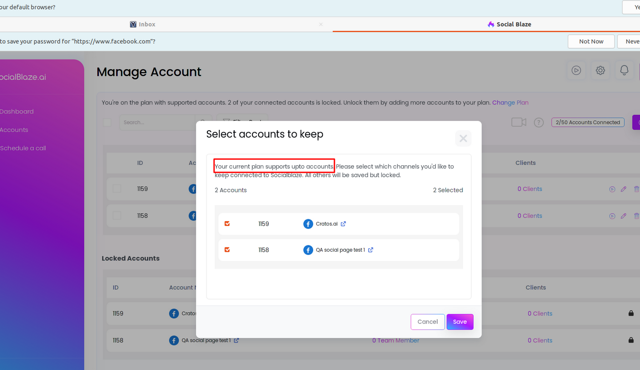Image resolution: width=640 pixels, height=370 pixels.
Task: Switch to the Inbox browser tab
Action: point(143,24)
